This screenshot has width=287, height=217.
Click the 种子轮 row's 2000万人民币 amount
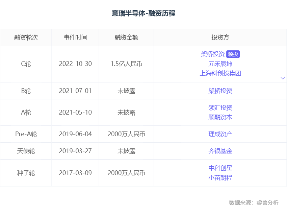coord(127,173)
